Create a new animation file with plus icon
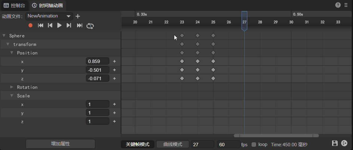This screenshot has height=150, width=353. [78, 16]
